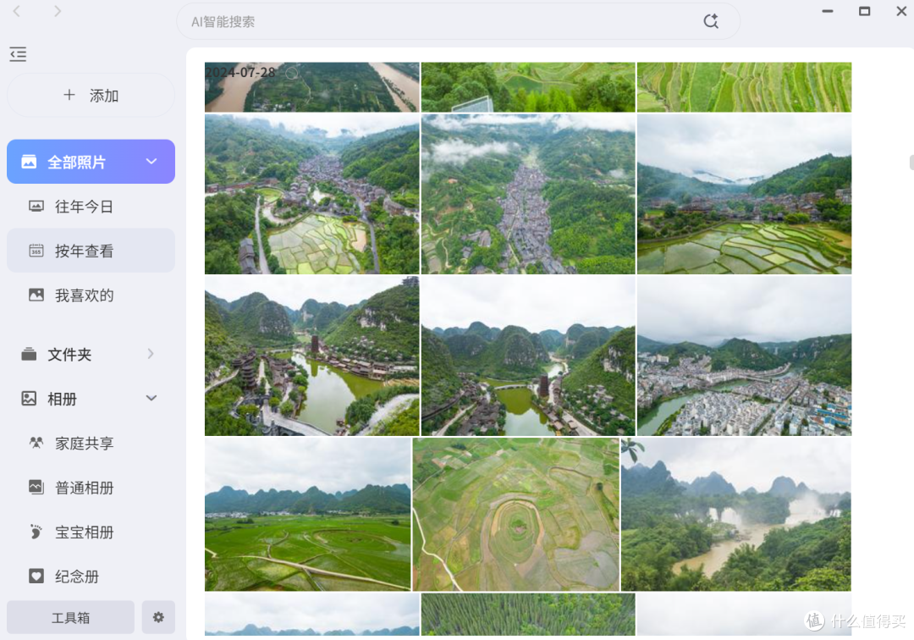914x640 pixels.
Task: Open 往年今日 view
Action: (x=91, y=207)
